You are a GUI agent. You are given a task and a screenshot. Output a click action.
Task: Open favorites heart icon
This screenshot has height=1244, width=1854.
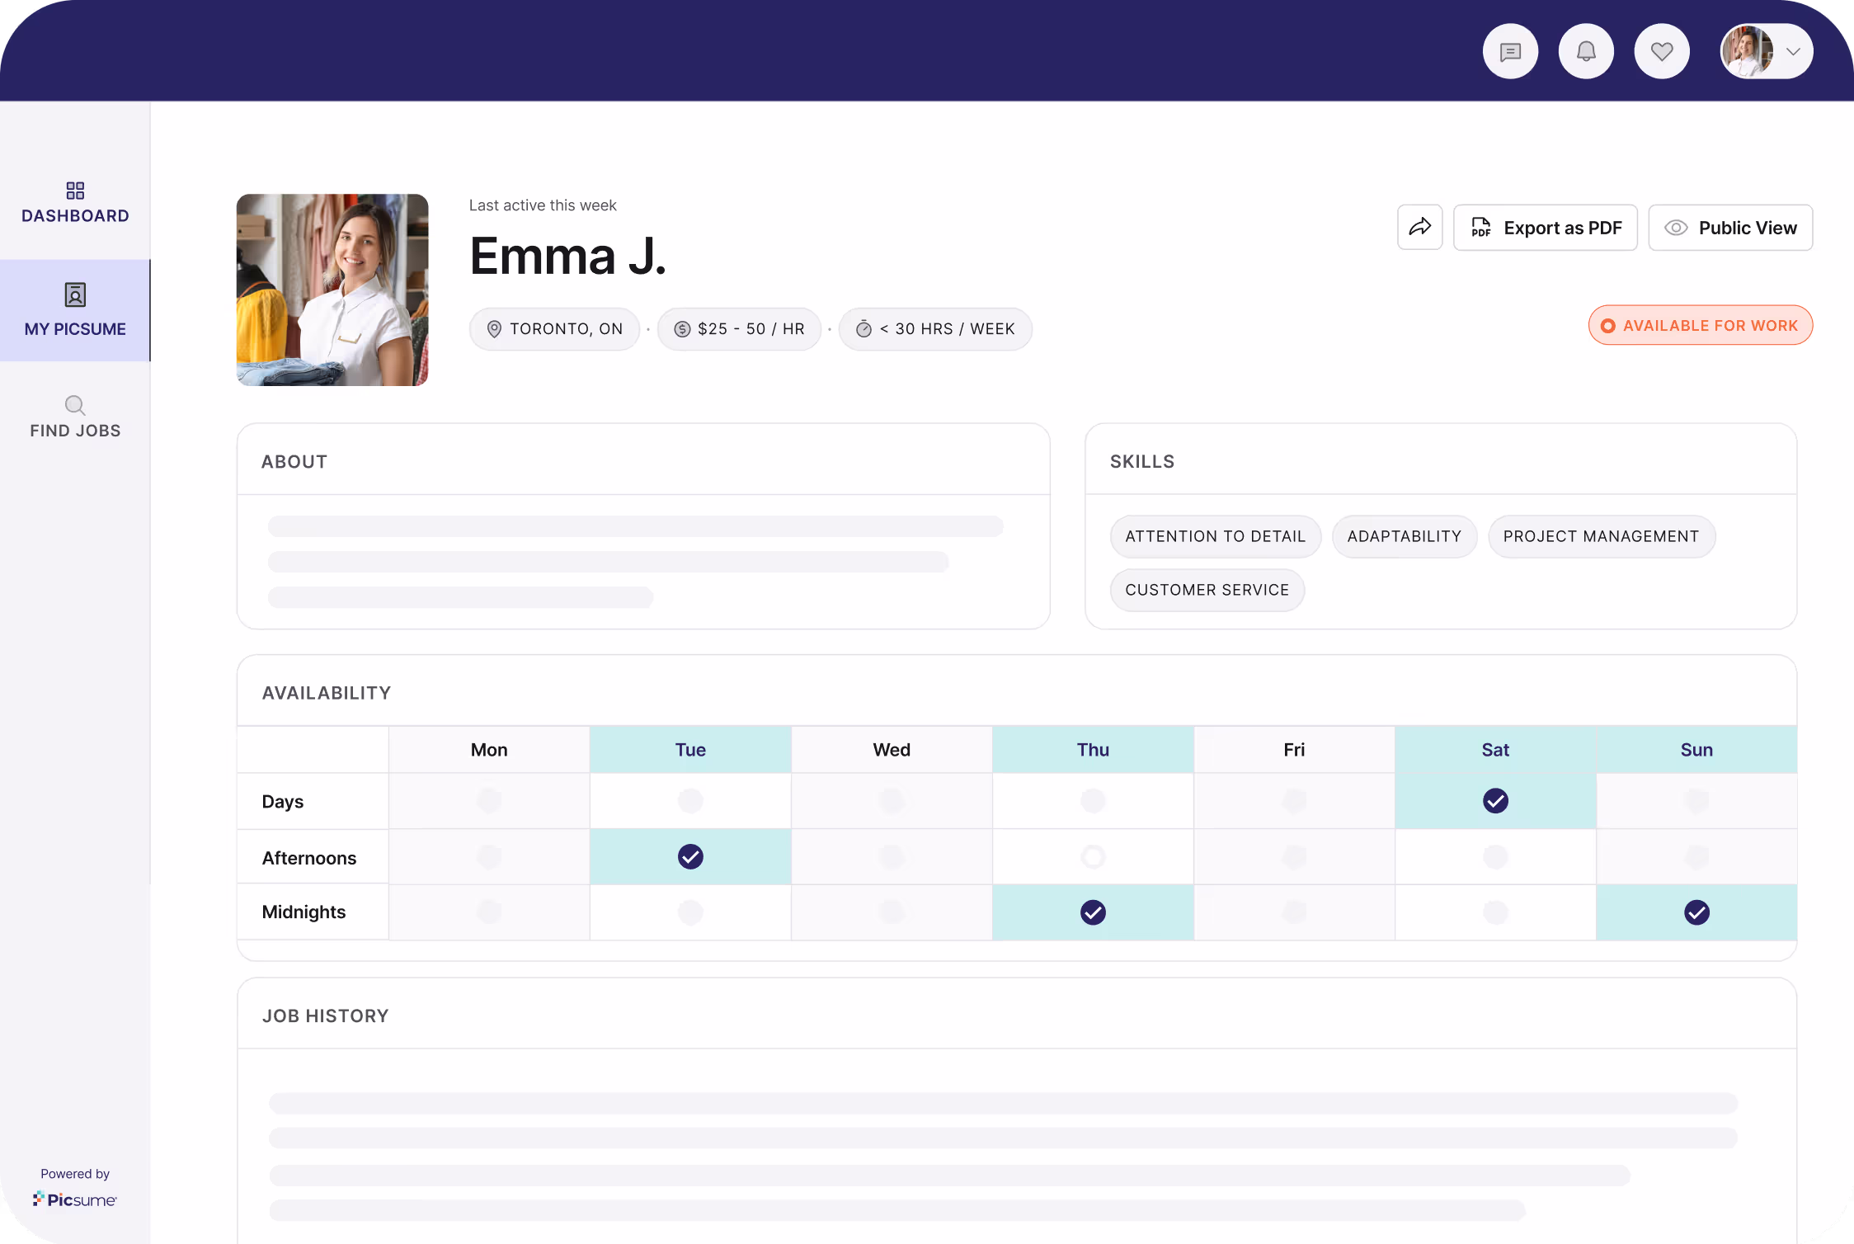coord(1661,52)
